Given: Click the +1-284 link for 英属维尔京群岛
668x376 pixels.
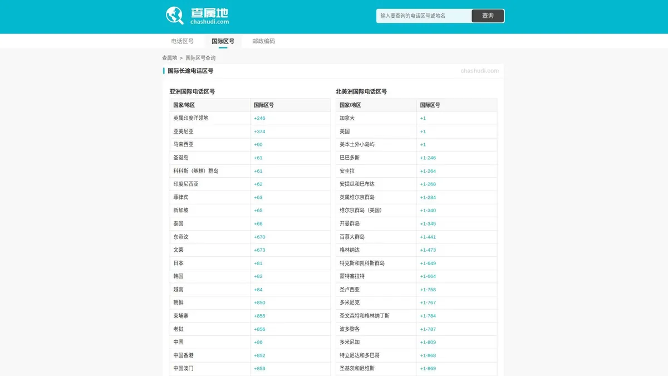Looking at the screenshot, I should coord(428,197).
